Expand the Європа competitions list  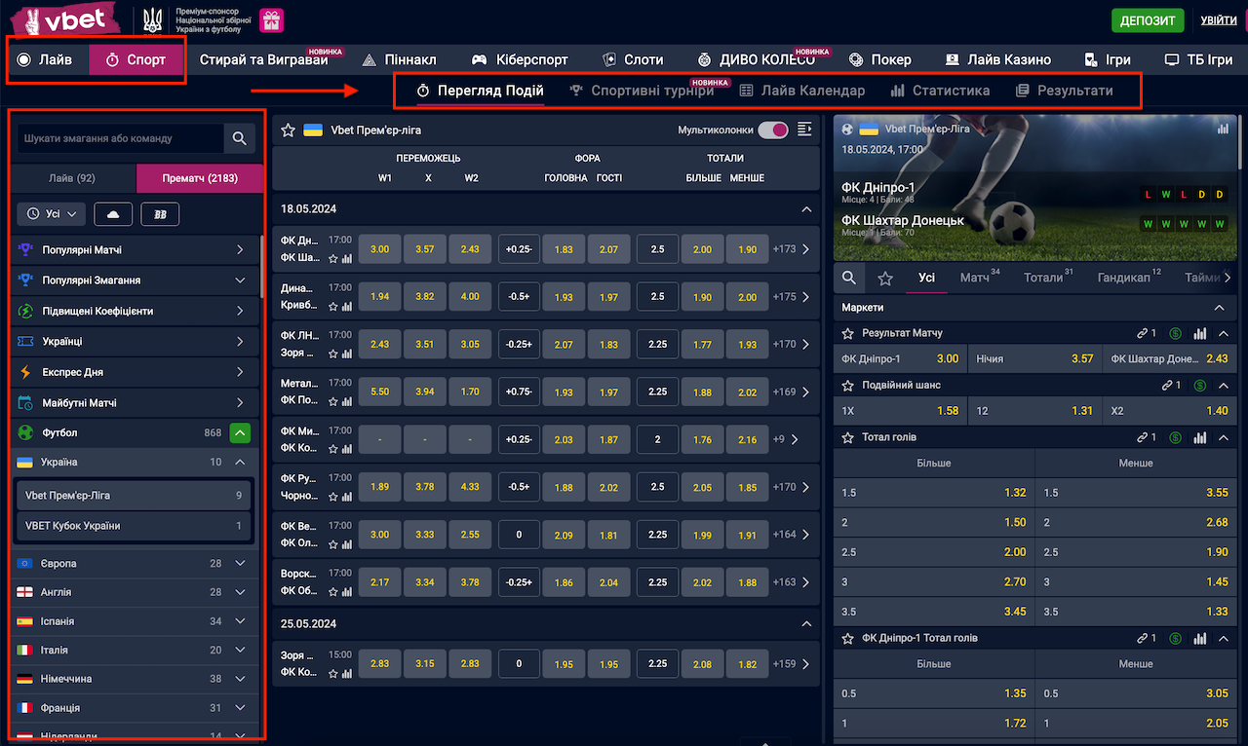click(240, 564)
